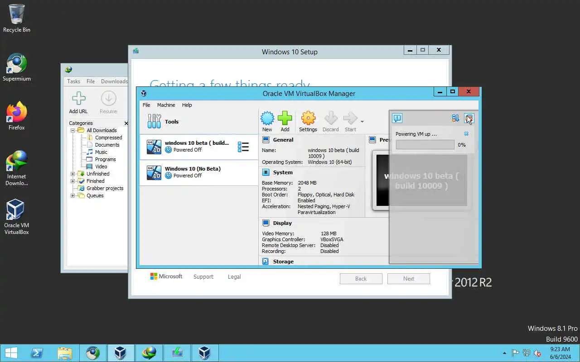Viewport: 580px width, 362px height.
Task: Open Oracle VM VirtualBox desktop shortcut
Action: click(17, 217)
